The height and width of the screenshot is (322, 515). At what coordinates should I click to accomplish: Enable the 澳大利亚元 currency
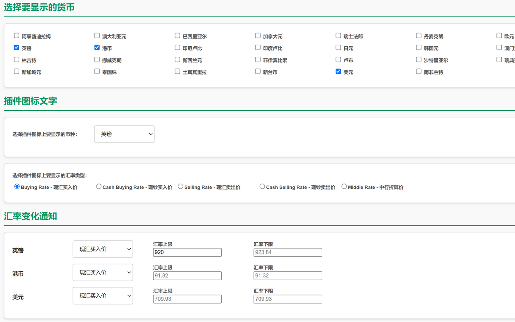point(97,35)
